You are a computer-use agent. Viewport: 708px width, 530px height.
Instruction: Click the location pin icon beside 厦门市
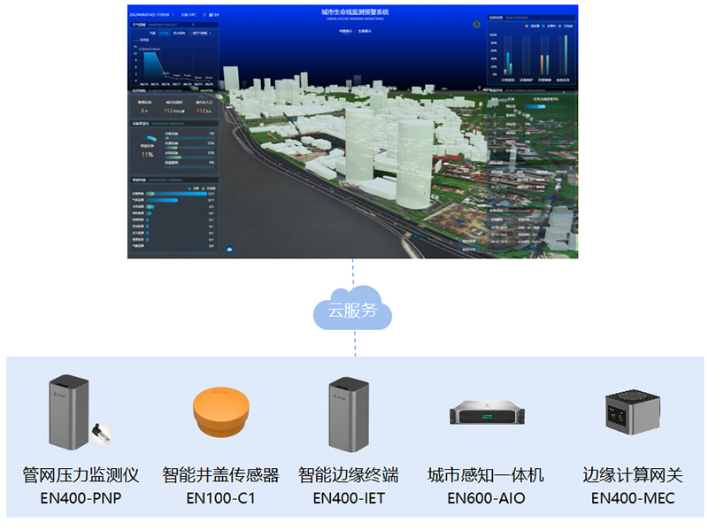tap(204, 14)
